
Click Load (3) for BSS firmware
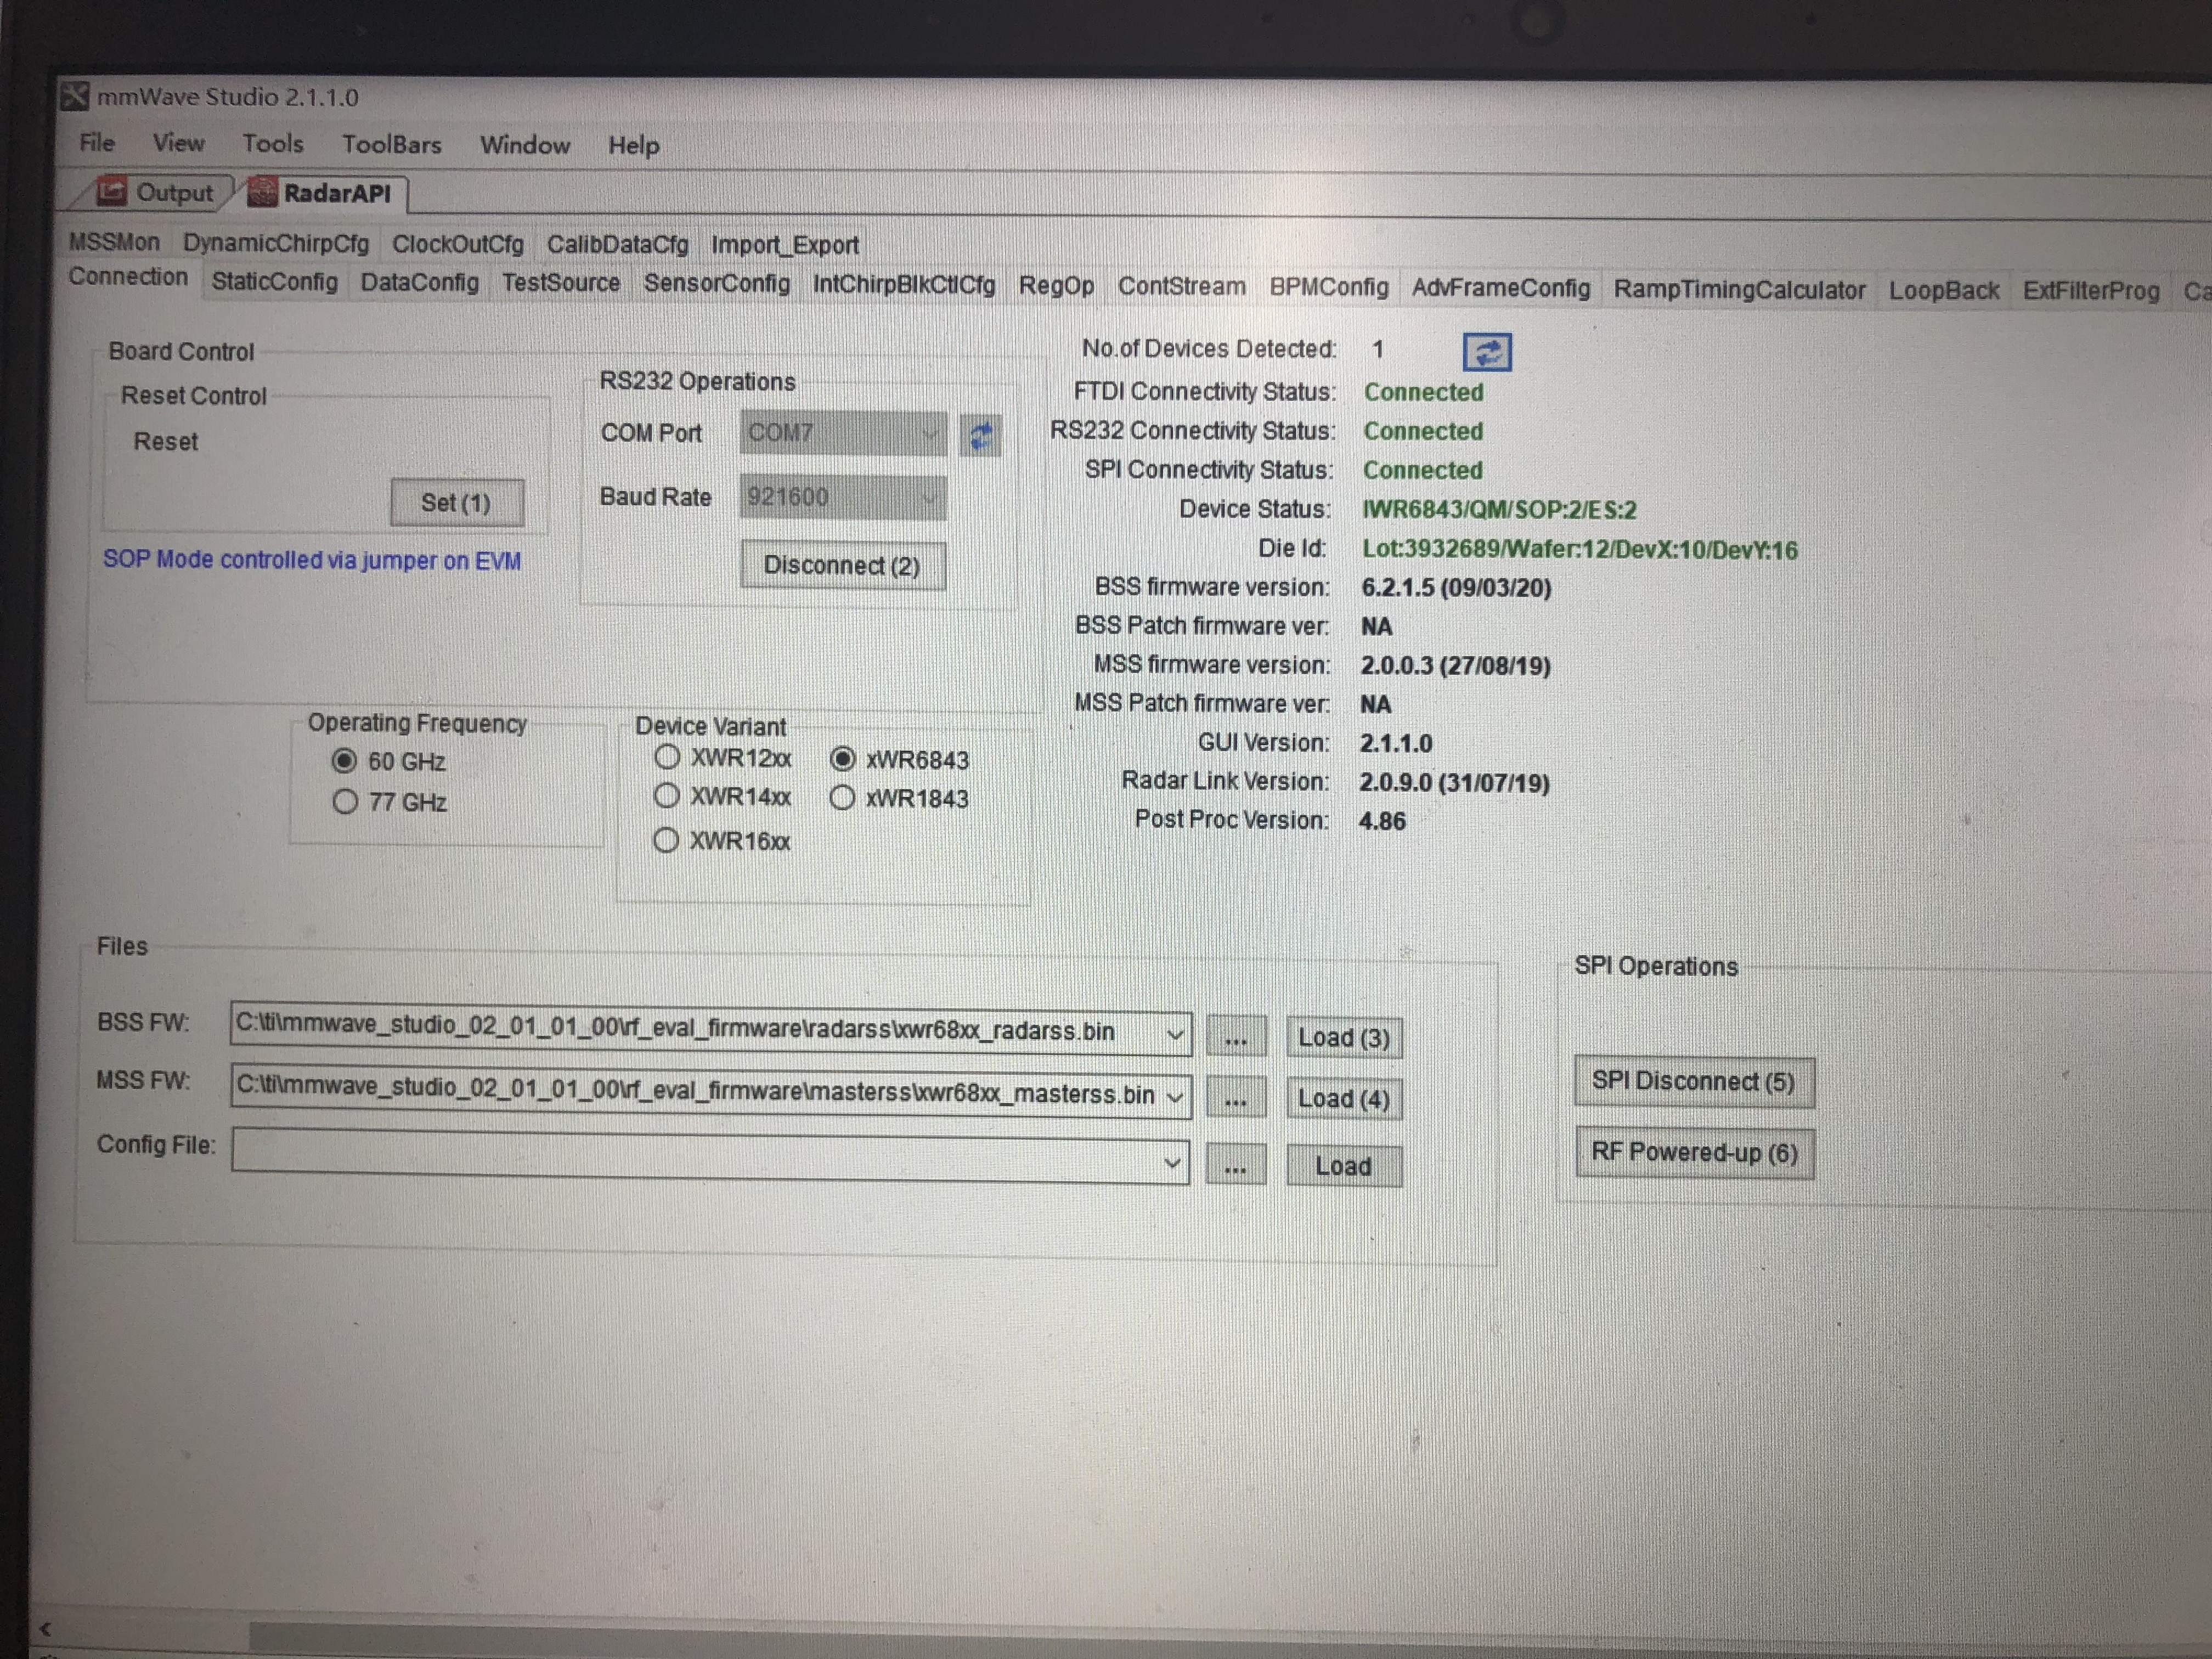point(1343,1038)
